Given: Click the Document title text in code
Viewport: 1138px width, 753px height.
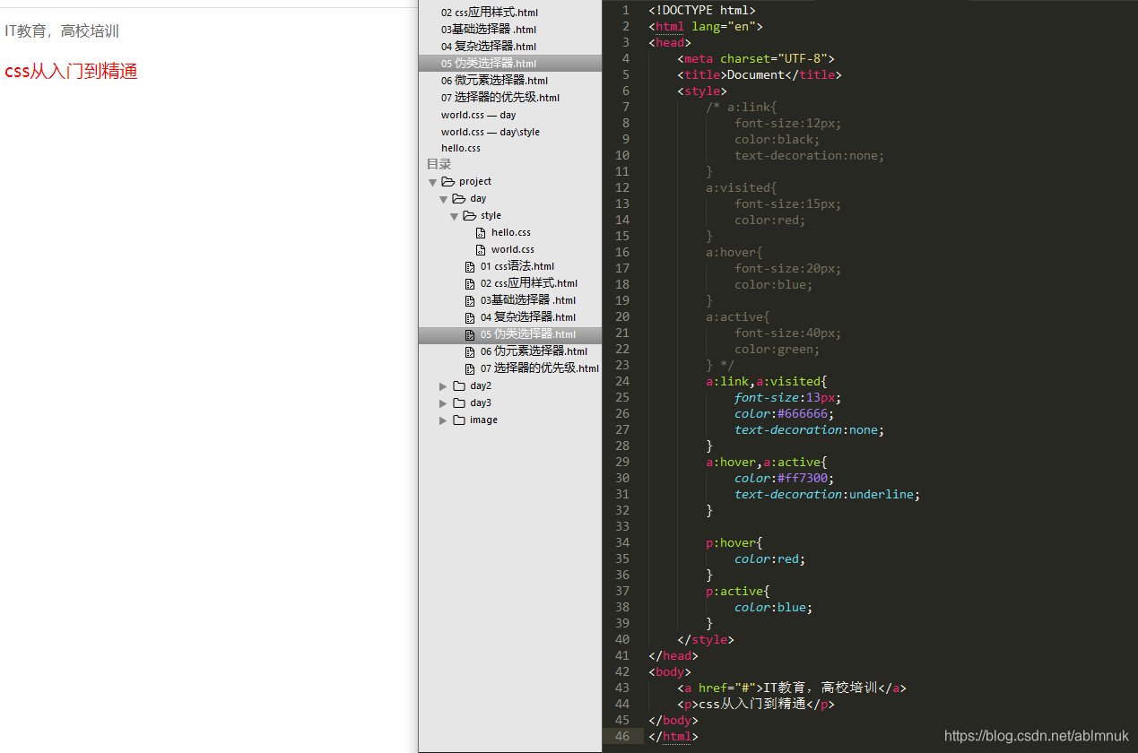Looking at the screenshot, I should [x=756, y=74].
